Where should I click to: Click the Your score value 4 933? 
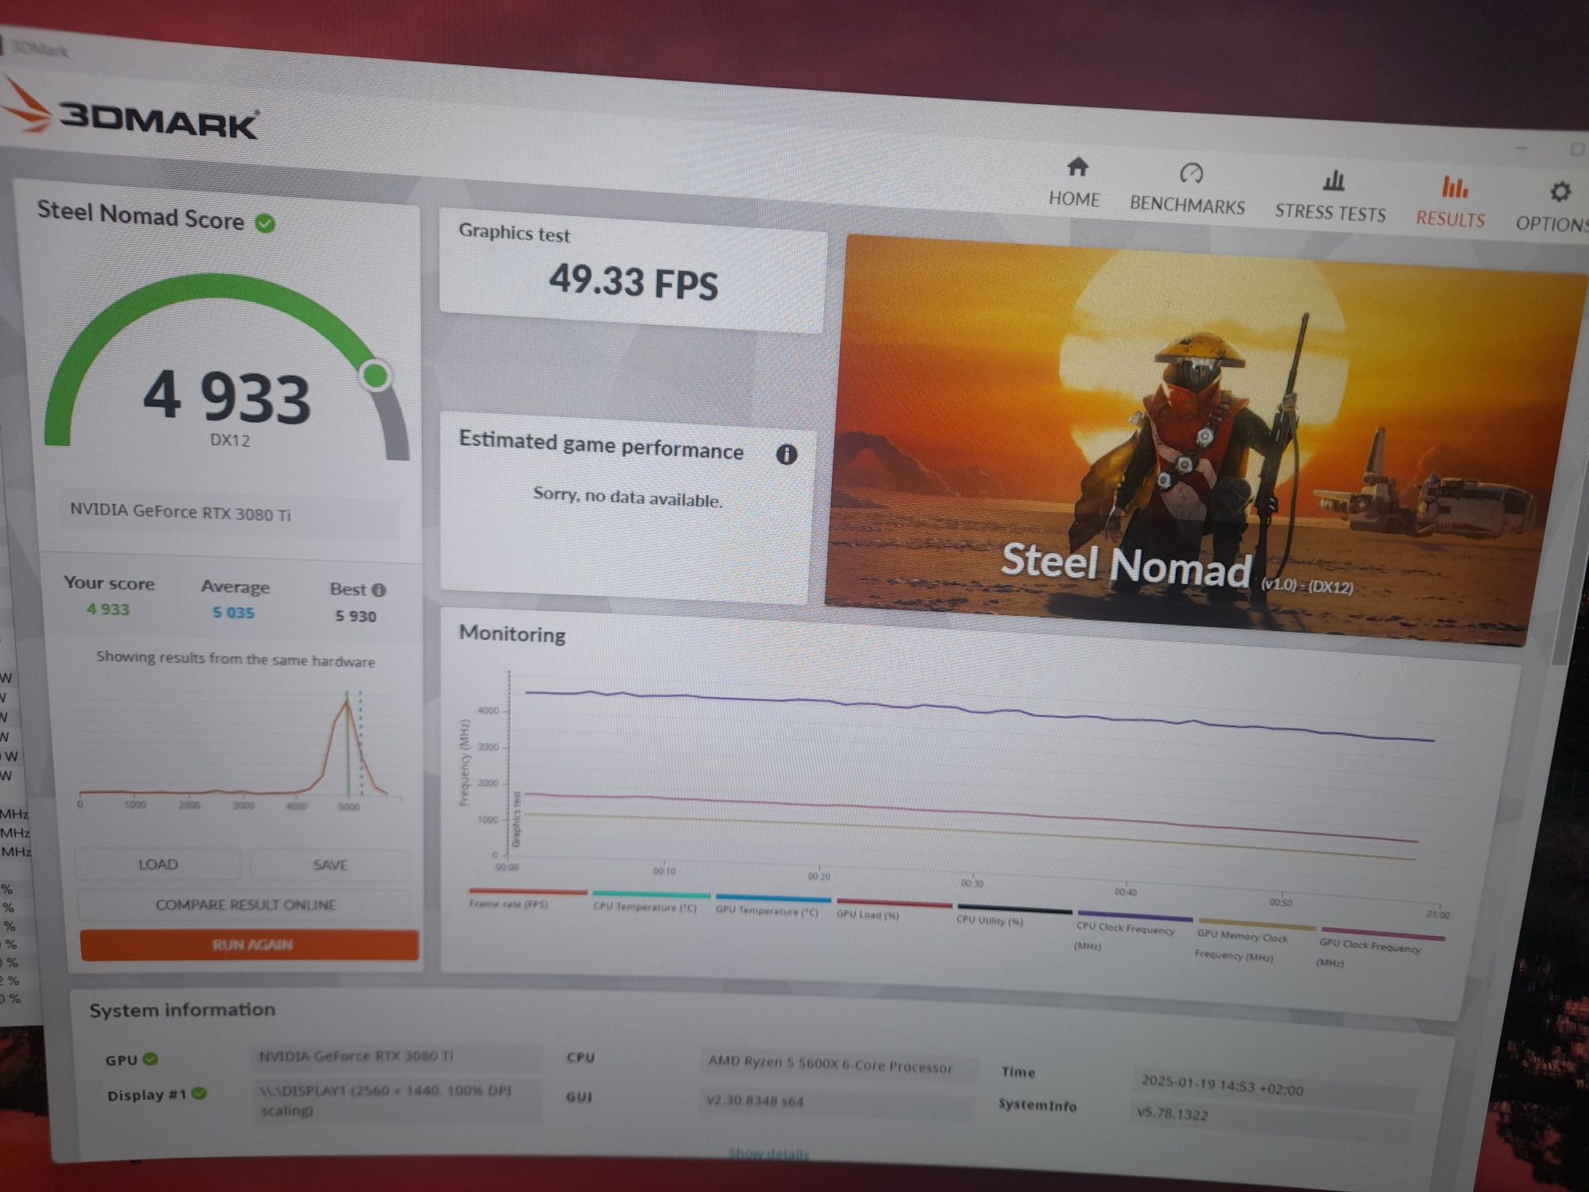coord(108,610)
